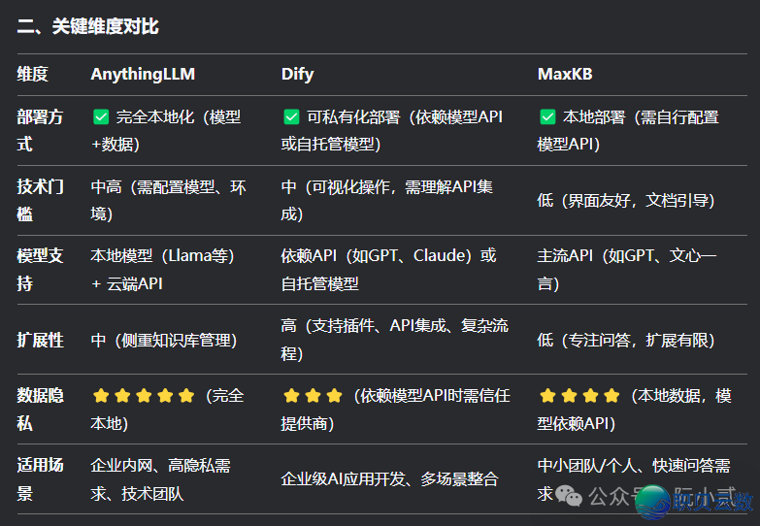Image resolution: width=760 pixels, height=526 pixels.
Task: Click the cell 依赖API（如GPT、Claude）或自托管模型
Action: coord(388,270)
